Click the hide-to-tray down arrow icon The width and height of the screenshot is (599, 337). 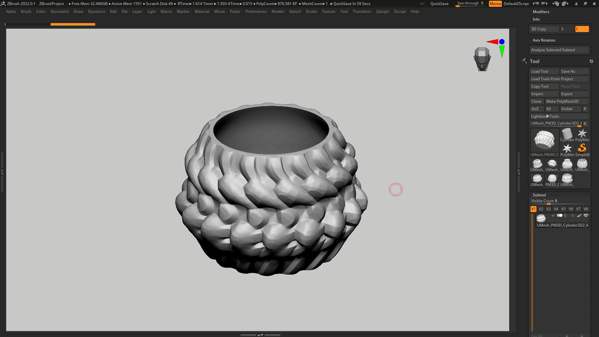576,4
